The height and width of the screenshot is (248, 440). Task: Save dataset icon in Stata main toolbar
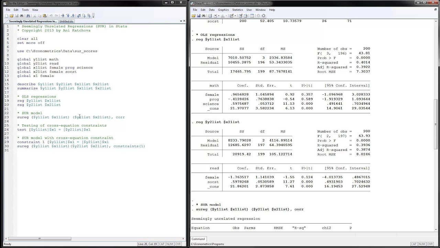199,15
